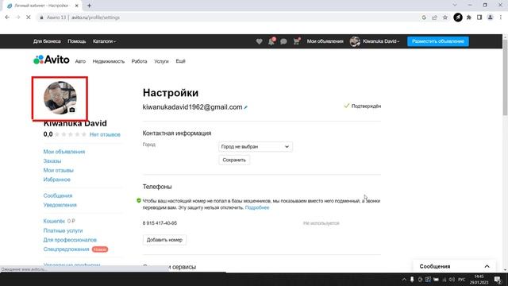The width and height of the screenshot is (508, 286).
Task: Open Сообщения in the sidebar
Action: 58,195
